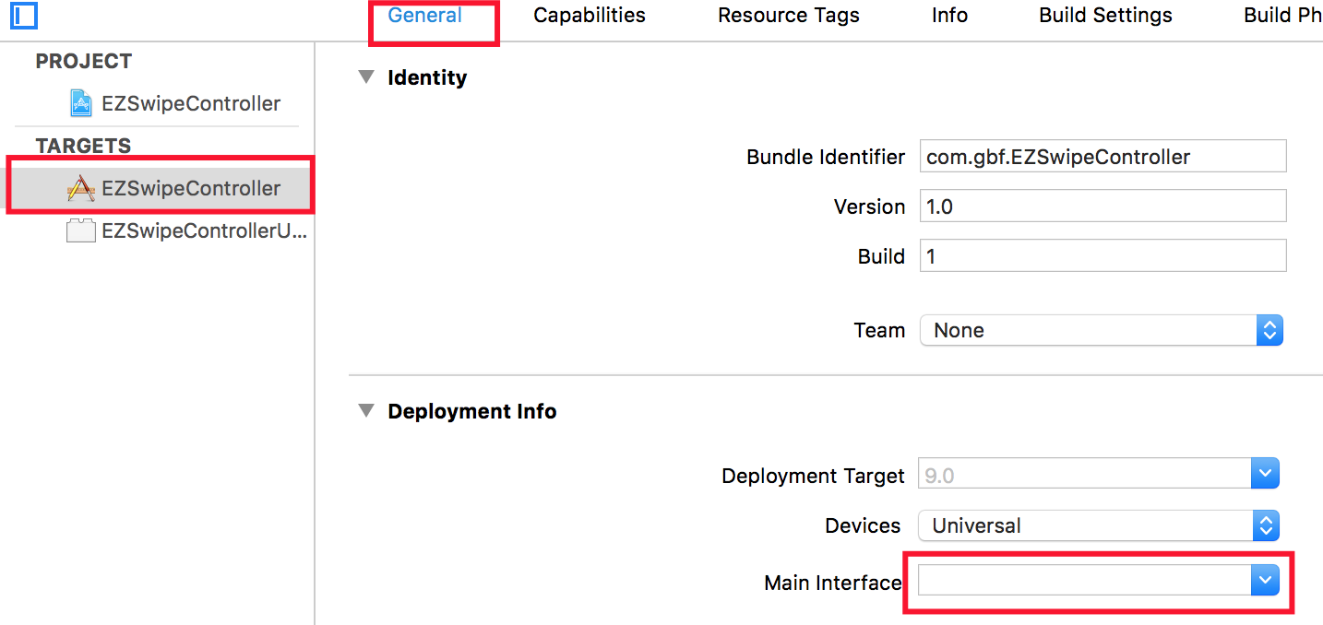This screenshot has width=1323, height=625.
Task: Click the Devices label
Action: pyautogui.click(x=863, y=525)
